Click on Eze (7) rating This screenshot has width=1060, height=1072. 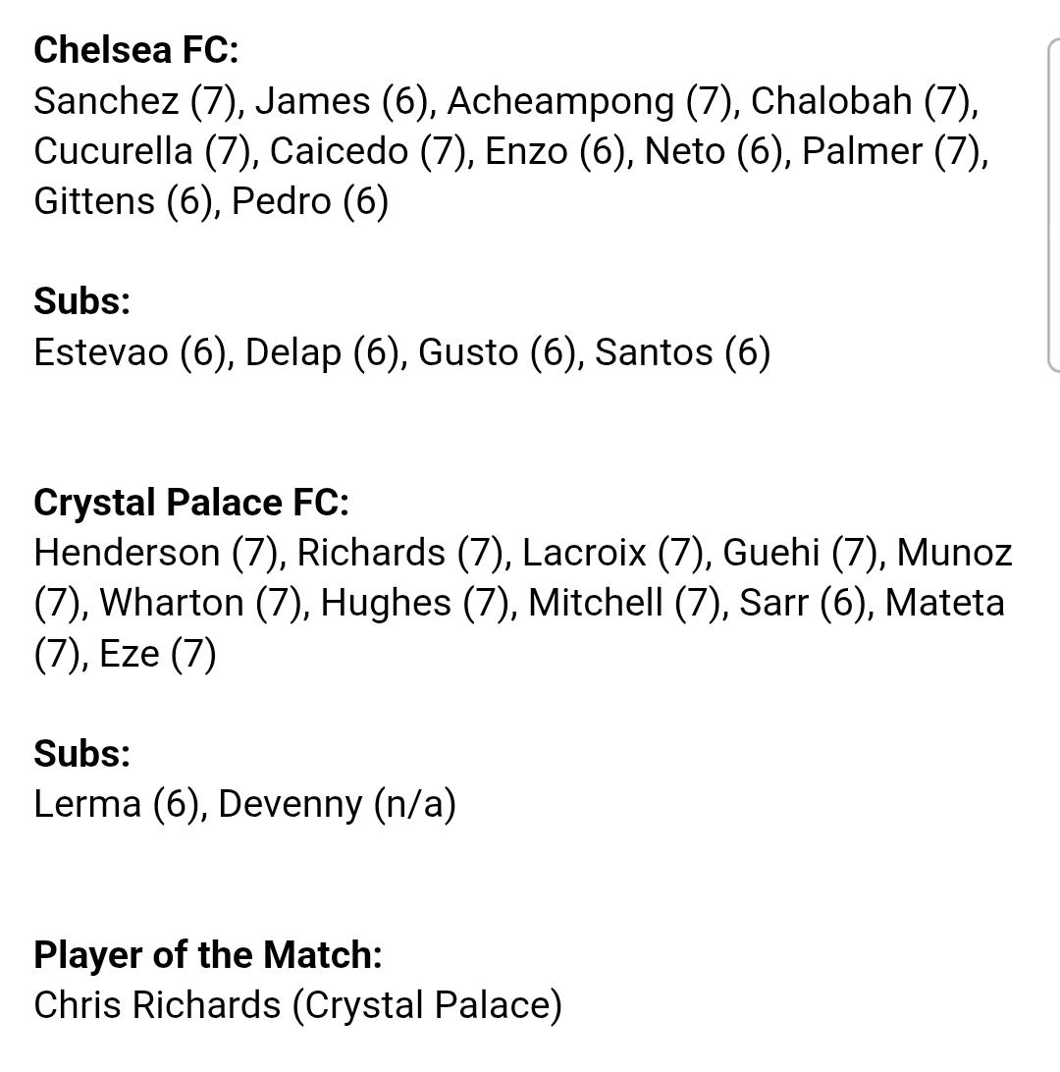click(157, 654)
